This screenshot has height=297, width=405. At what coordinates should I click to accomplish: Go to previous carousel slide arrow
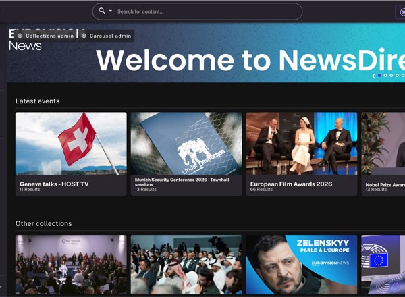tap(373, 76)
